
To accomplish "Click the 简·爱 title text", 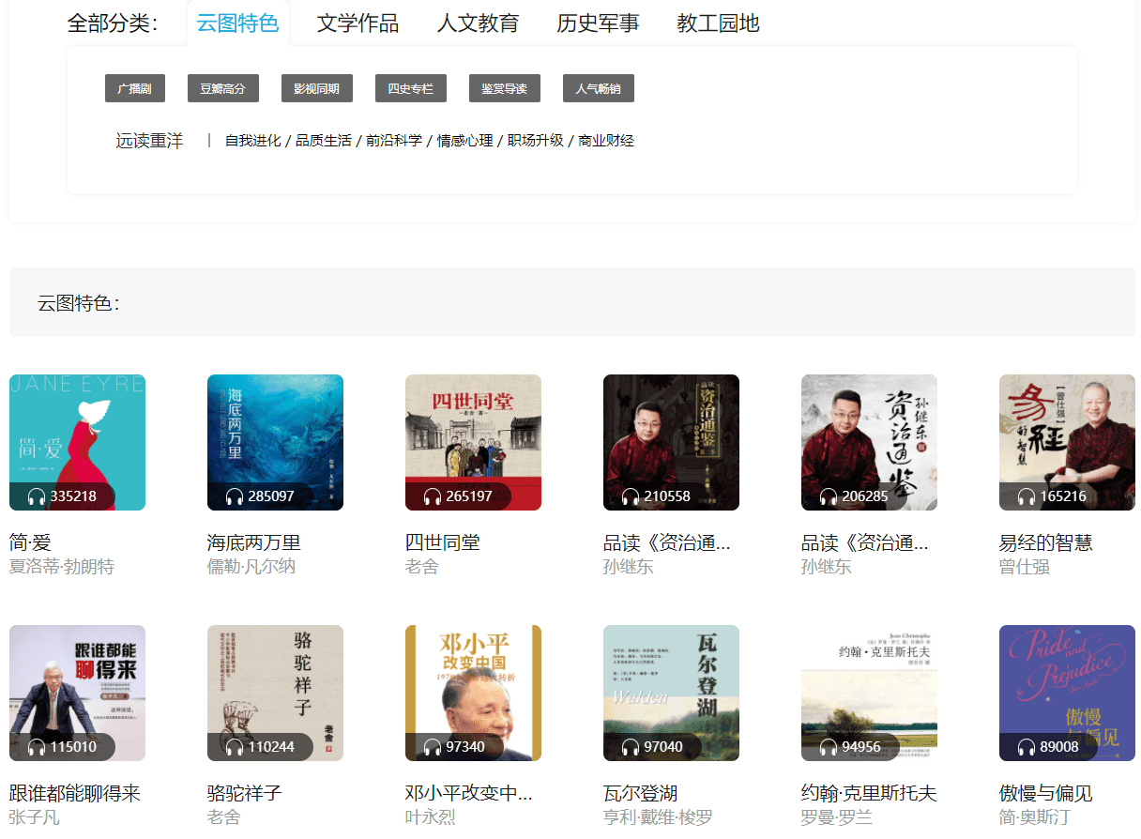I will click(x=30, y=542).
